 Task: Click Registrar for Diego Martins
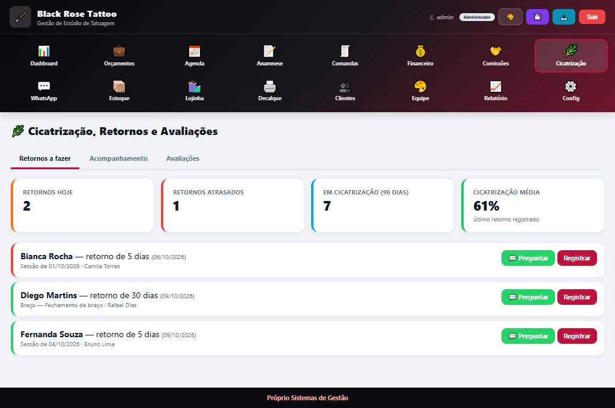coord(577,297)
